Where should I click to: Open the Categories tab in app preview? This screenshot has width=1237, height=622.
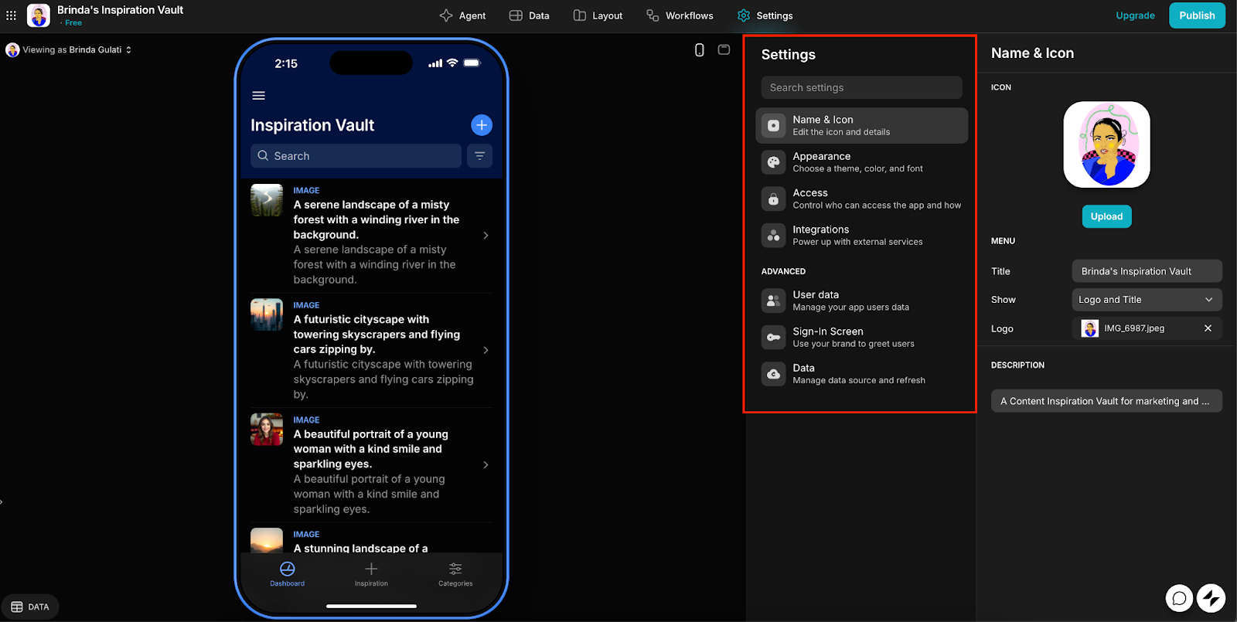point(455,574)
